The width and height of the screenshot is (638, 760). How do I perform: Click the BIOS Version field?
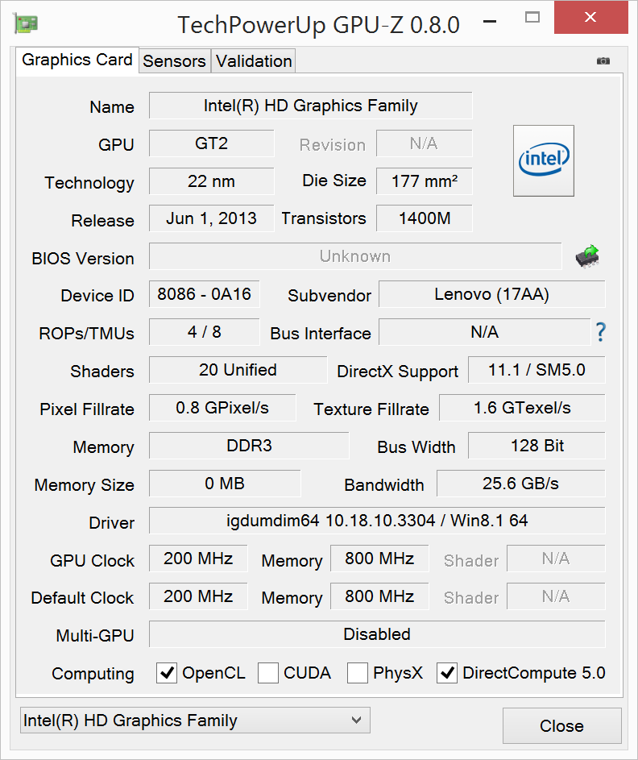coord(354,256)
